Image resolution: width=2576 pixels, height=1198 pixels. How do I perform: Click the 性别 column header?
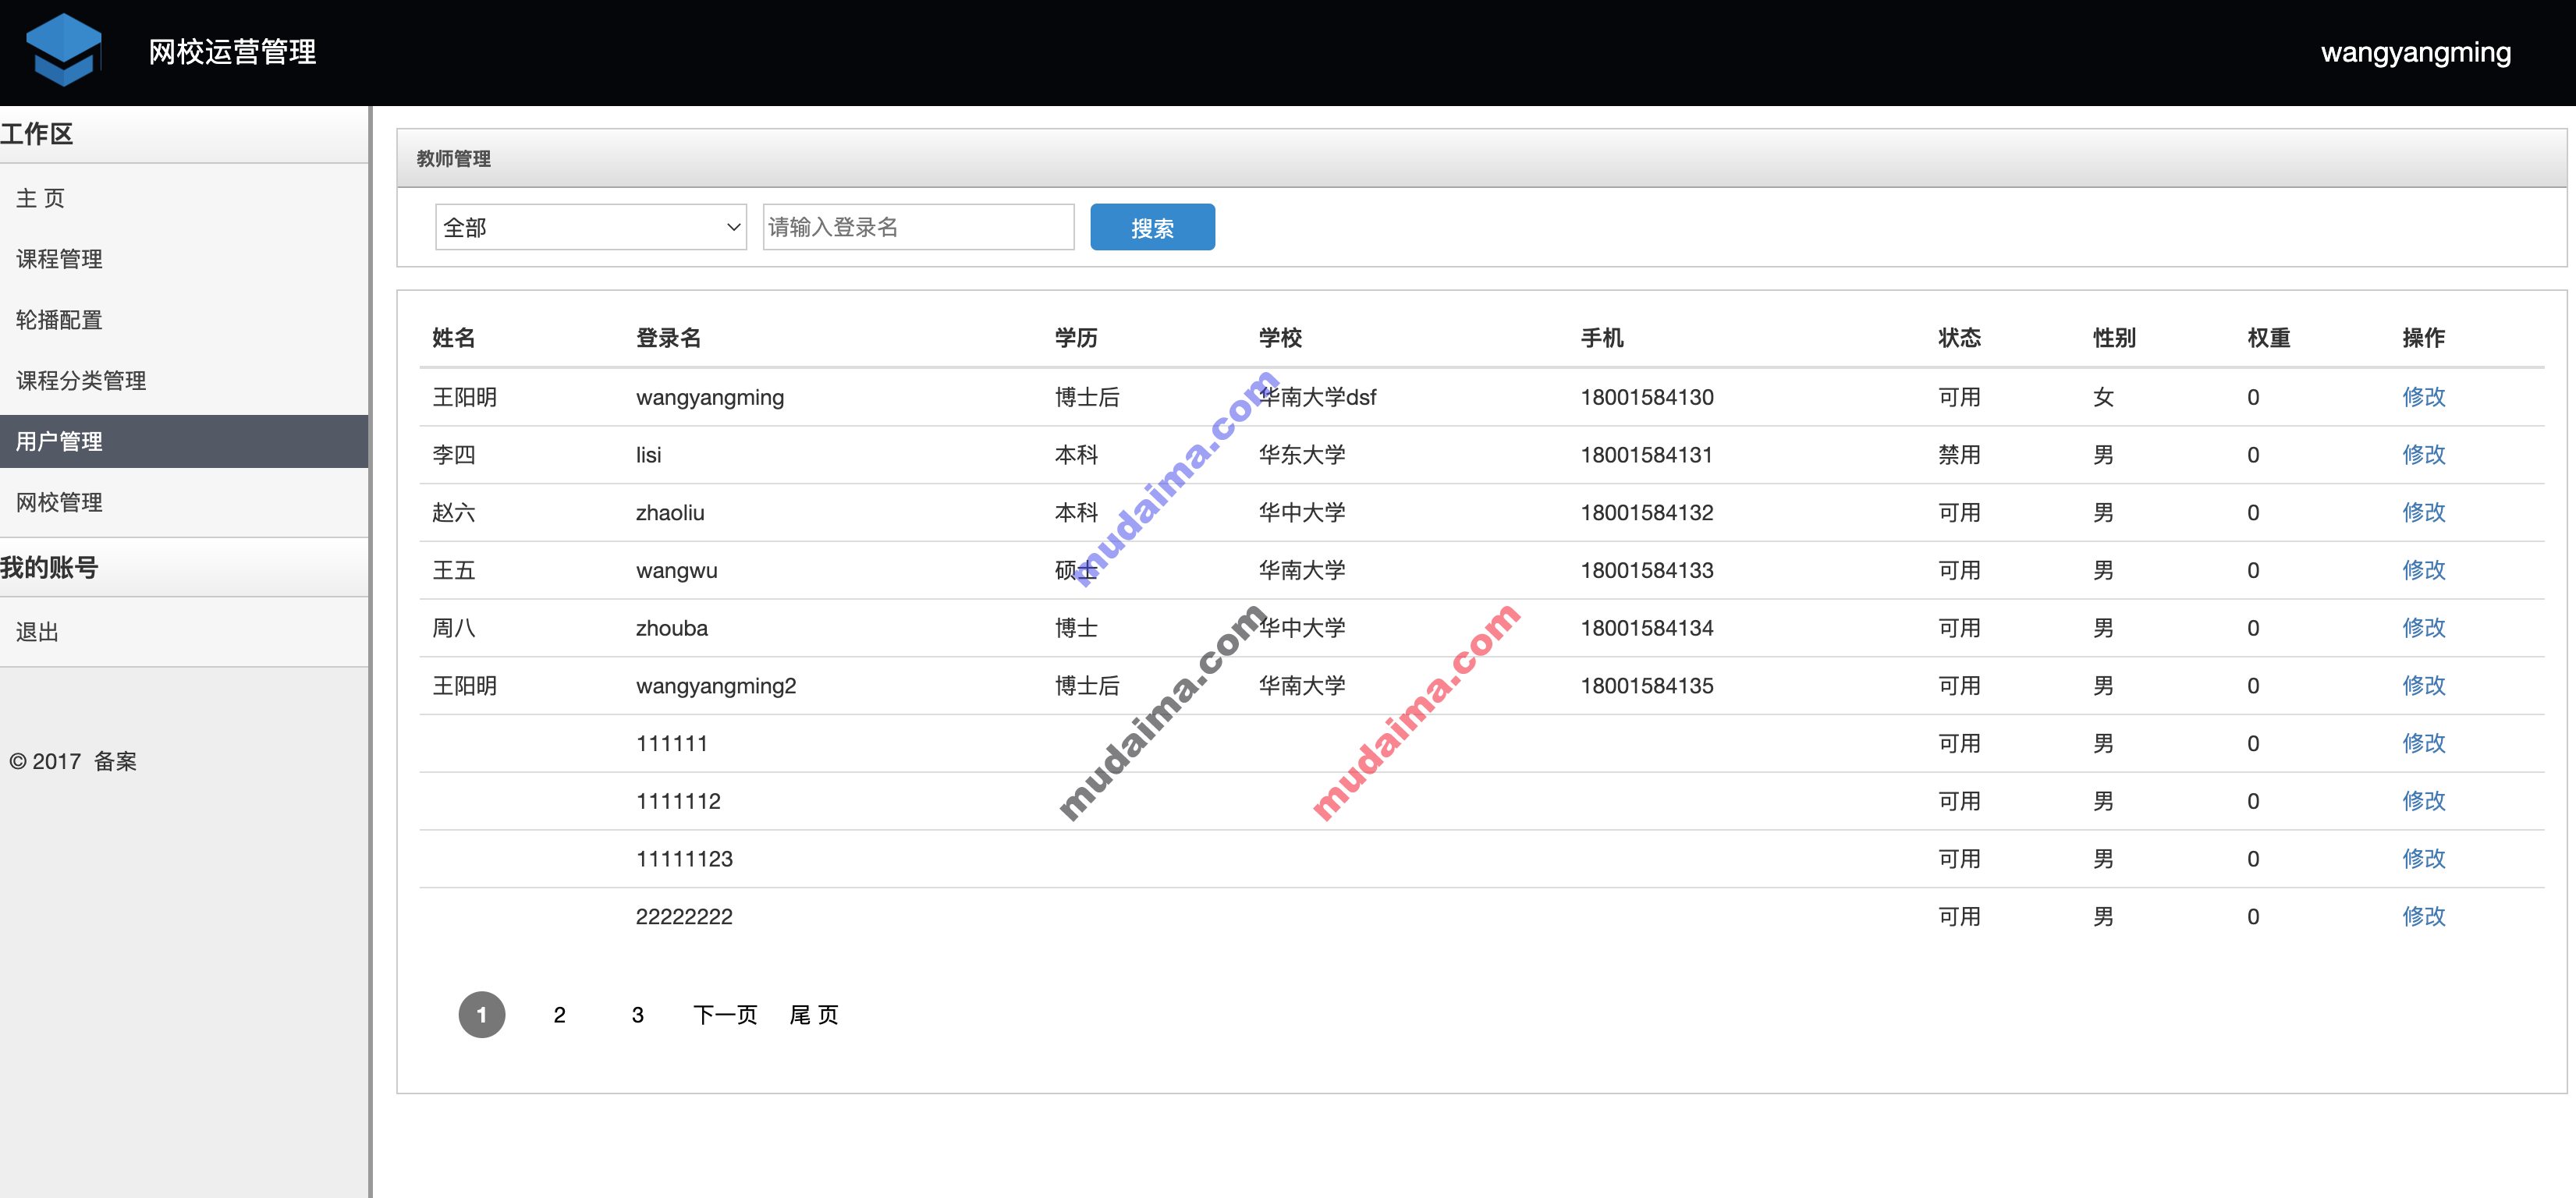[x=2114, y=338]
